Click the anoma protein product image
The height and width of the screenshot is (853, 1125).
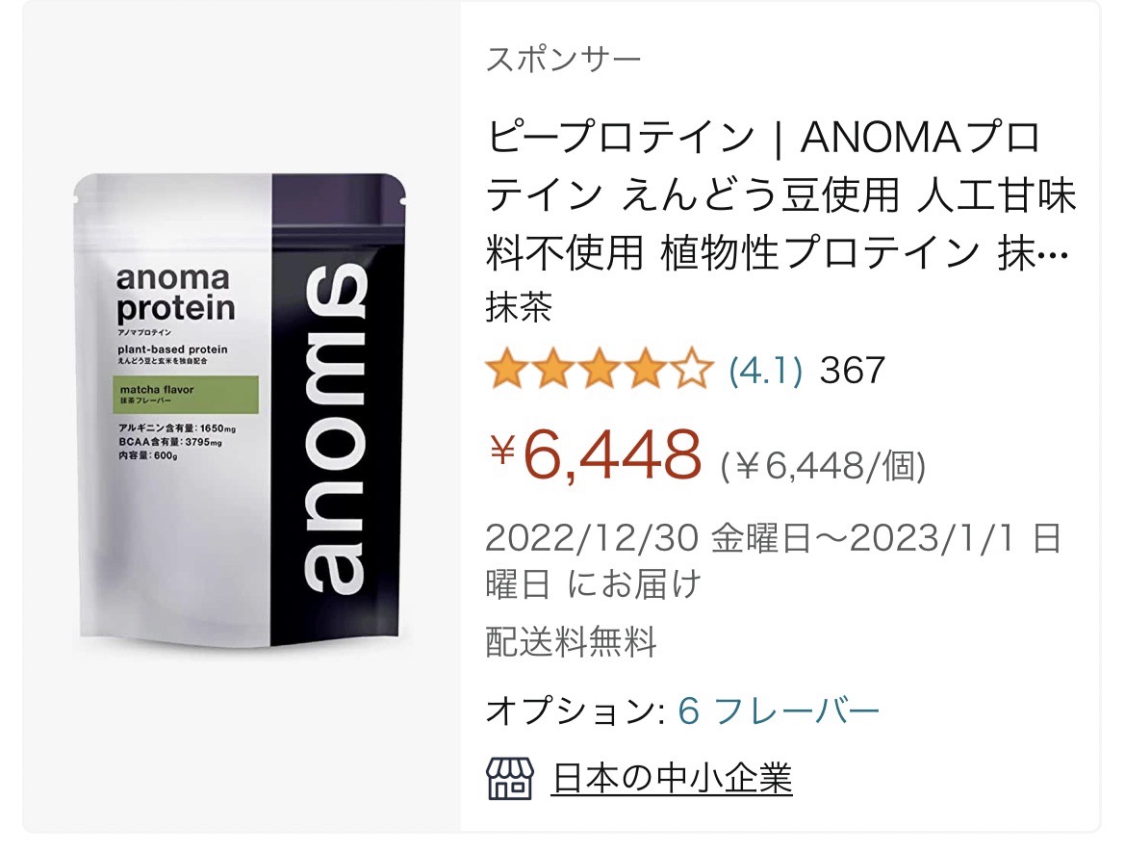[241, 411]
